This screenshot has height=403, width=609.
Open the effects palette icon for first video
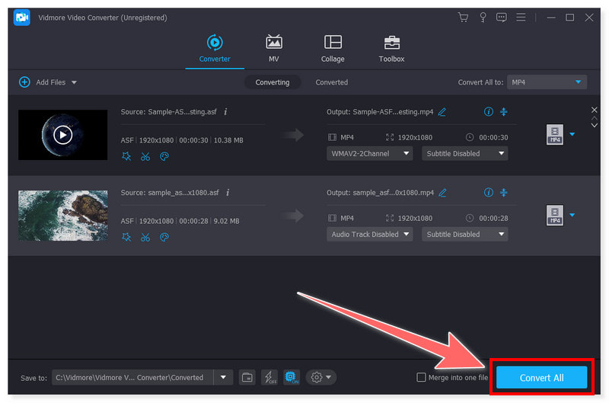pyautogui.click(x=164, y=156)
